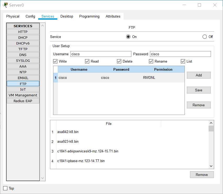Select the Services tab

pos(48,16)
